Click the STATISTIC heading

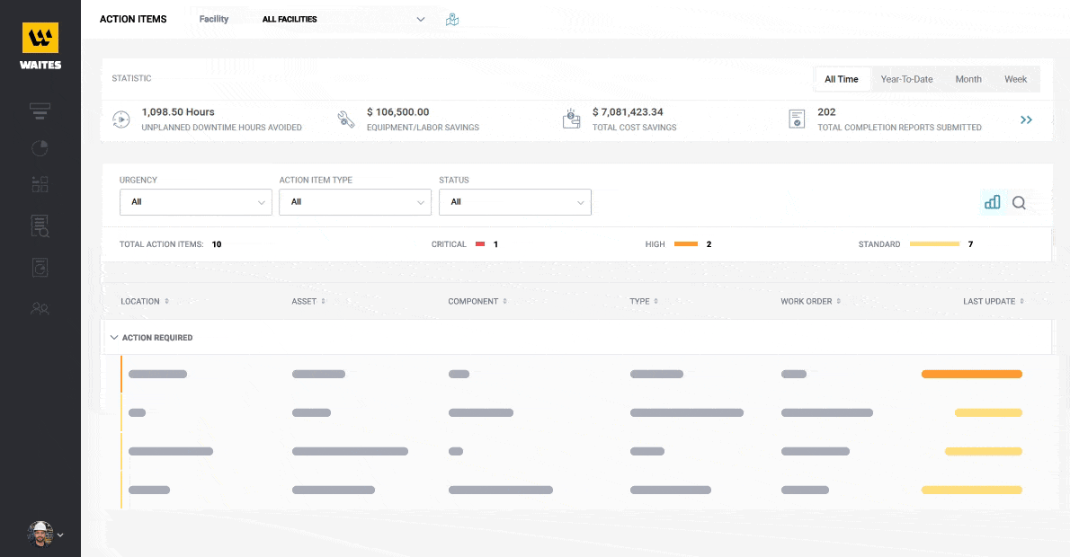click(131, 78)
